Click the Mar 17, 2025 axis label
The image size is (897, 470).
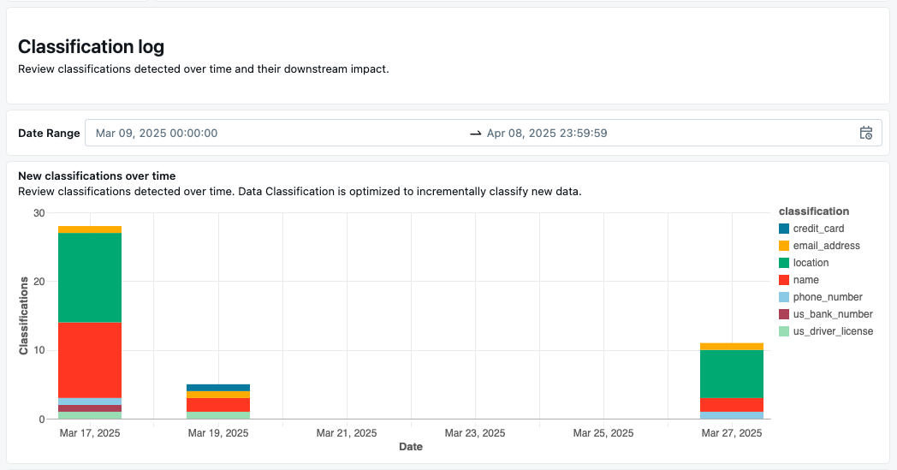pyautogui.click(x=90, y=433)
